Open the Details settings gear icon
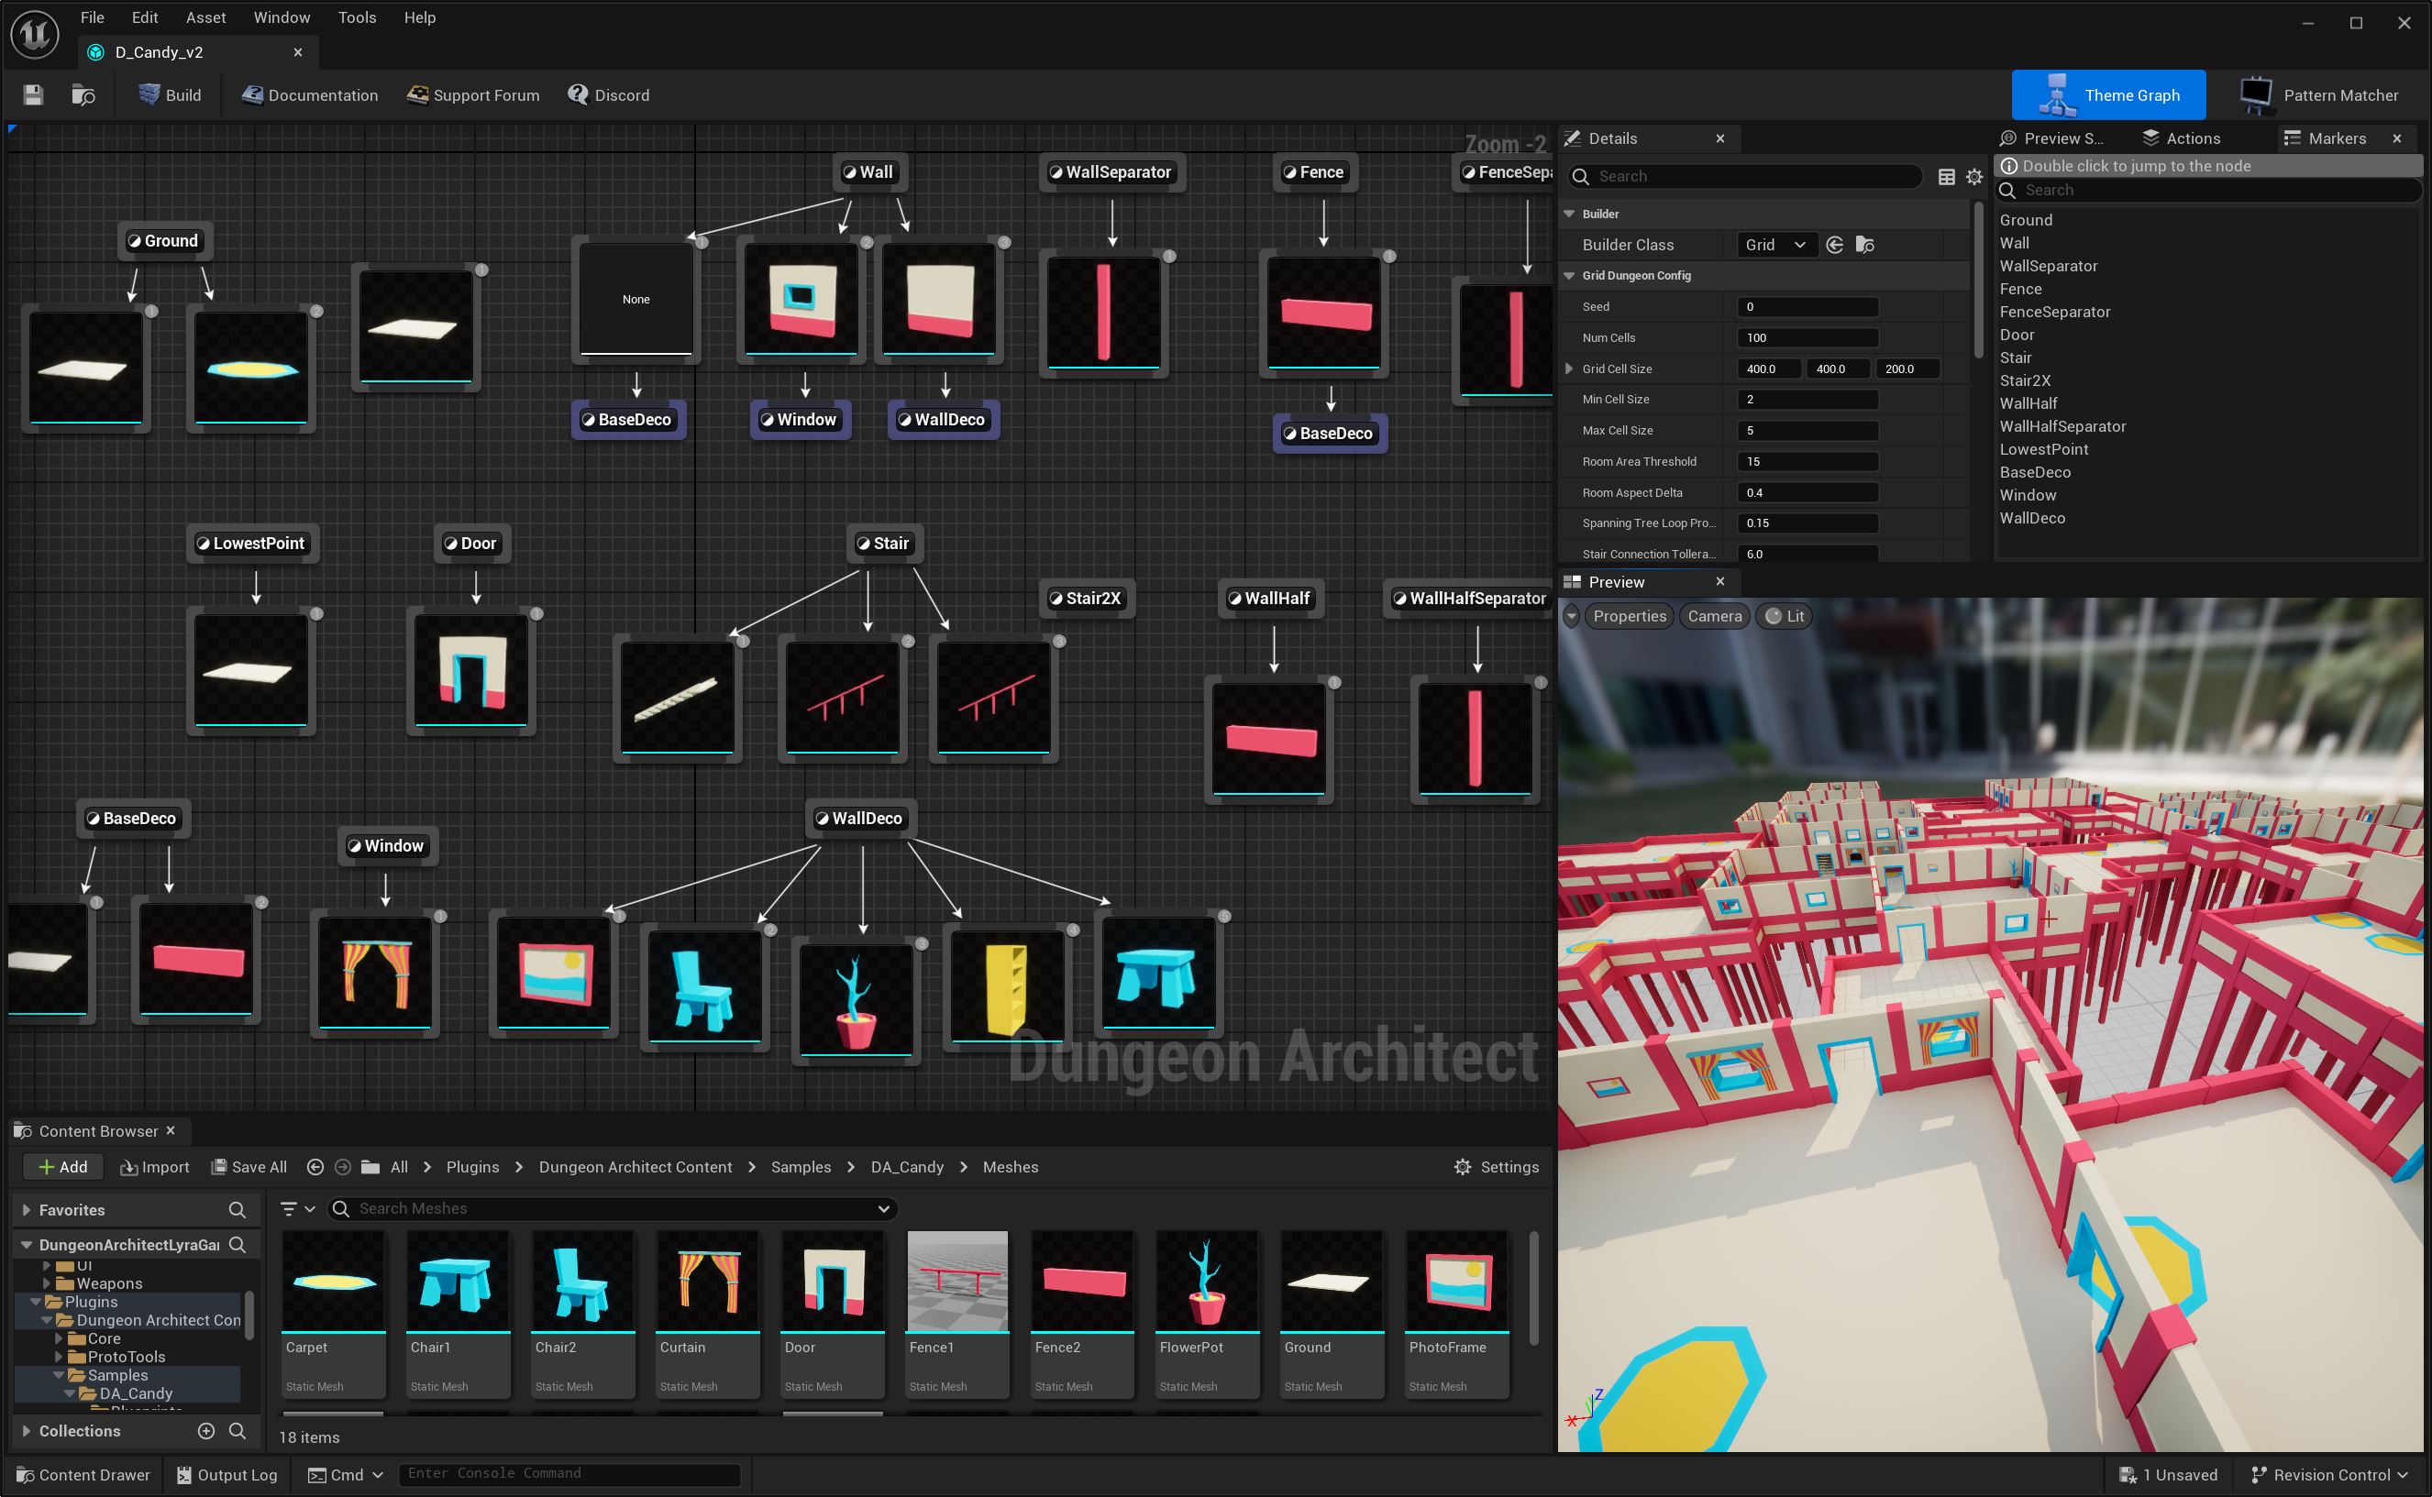Image resolution: width=2432 pixels, height=1497 pixels. (1974, 176)
